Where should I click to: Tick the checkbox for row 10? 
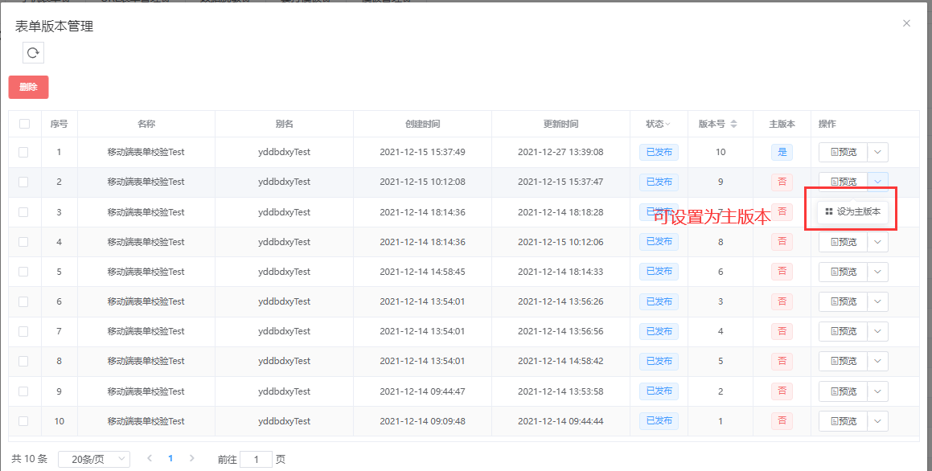(x=23, y=421)
